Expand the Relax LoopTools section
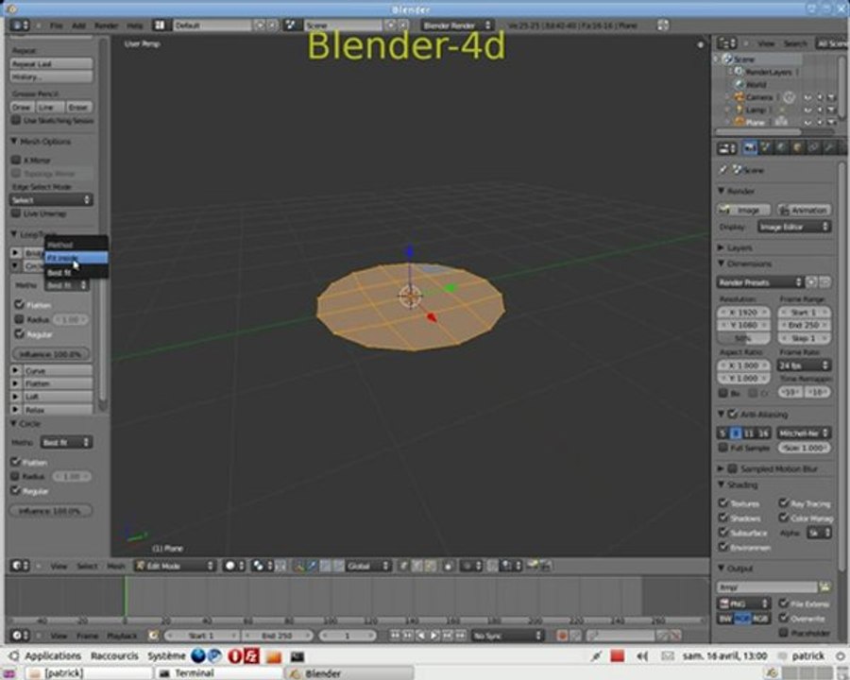The width and height of the screenshot is (850, 680). (16, 410)
